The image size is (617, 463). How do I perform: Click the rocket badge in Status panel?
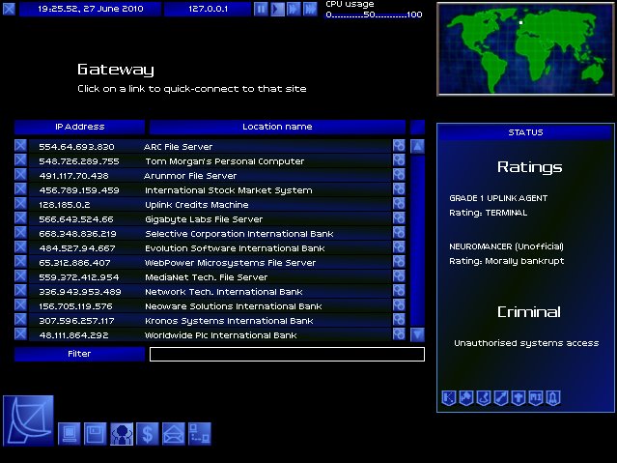pos(553,397)
